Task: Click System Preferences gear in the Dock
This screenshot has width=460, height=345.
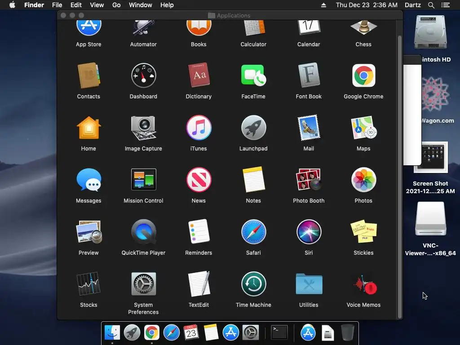Action: tap(251, 332)
